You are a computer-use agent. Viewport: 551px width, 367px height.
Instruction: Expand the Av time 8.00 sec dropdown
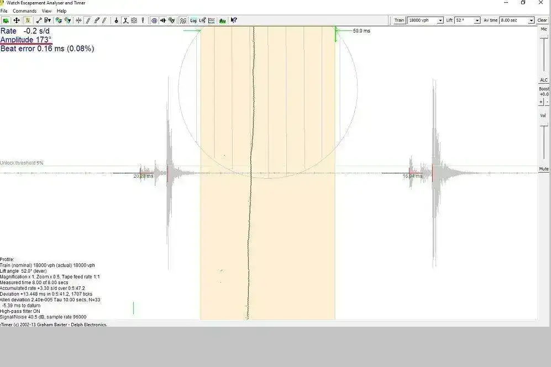[x=531, y=21]
